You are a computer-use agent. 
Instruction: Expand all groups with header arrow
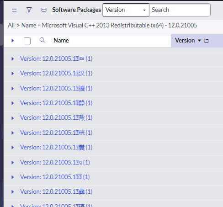coord(13,41)
